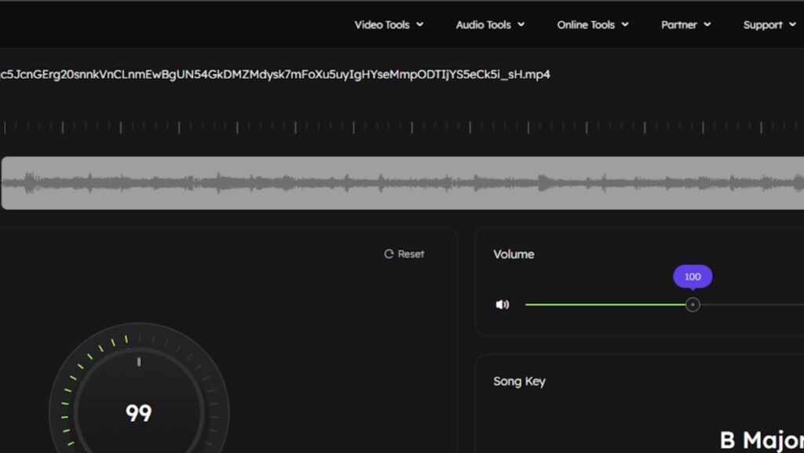This screenshot has width=804, height=453.
Task: Select the B Major song key text
Action: click(761, 440)
